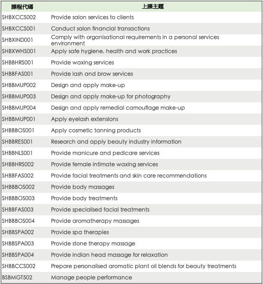Click 'Manage people performance' topic
Viewport: 263px width, 284px height.
(x=92, y=277)
